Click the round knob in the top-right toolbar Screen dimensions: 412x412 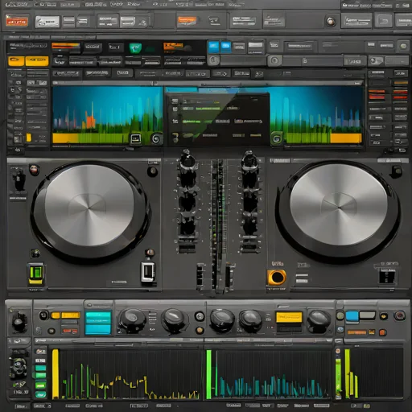pos(330,21)
